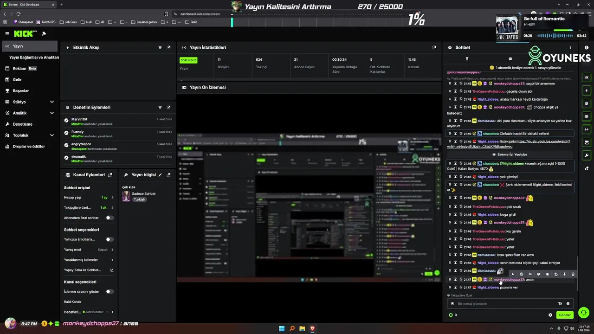Open File Explorer from the taskbar
594x334 pixels.
pyautogui.click(x=302, y=329)
